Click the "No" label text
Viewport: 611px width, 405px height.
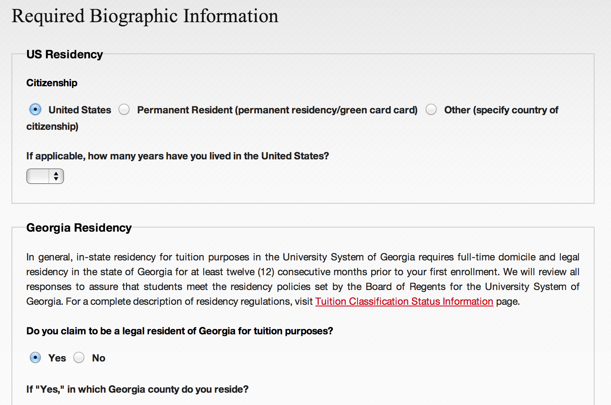[x=99, y=358]
